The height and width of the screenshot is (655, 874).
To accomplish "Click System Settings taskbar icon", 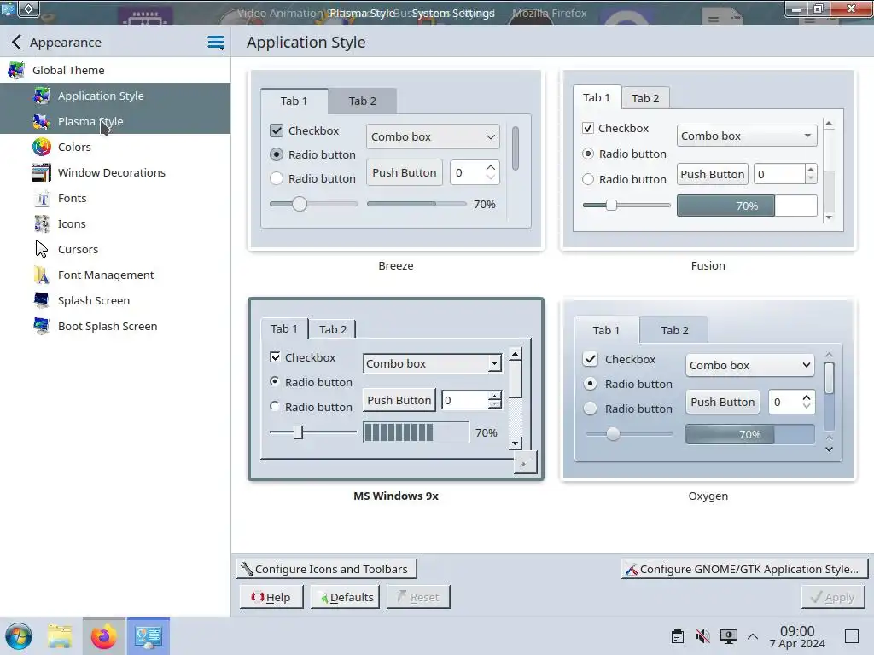I will coord(148,636).
